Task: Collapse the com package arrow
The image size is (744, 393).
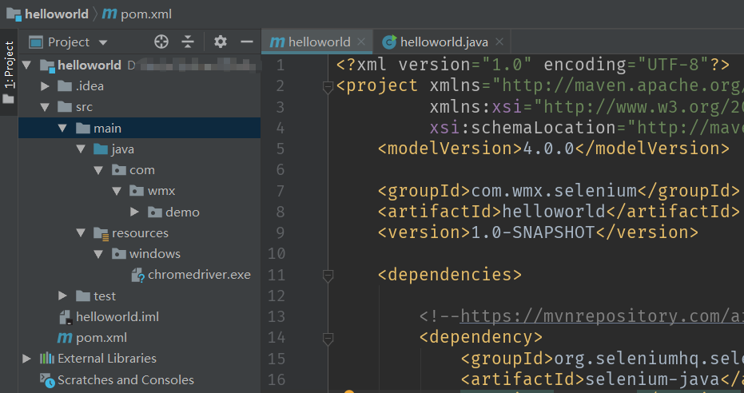Action: tap(98, 170)
